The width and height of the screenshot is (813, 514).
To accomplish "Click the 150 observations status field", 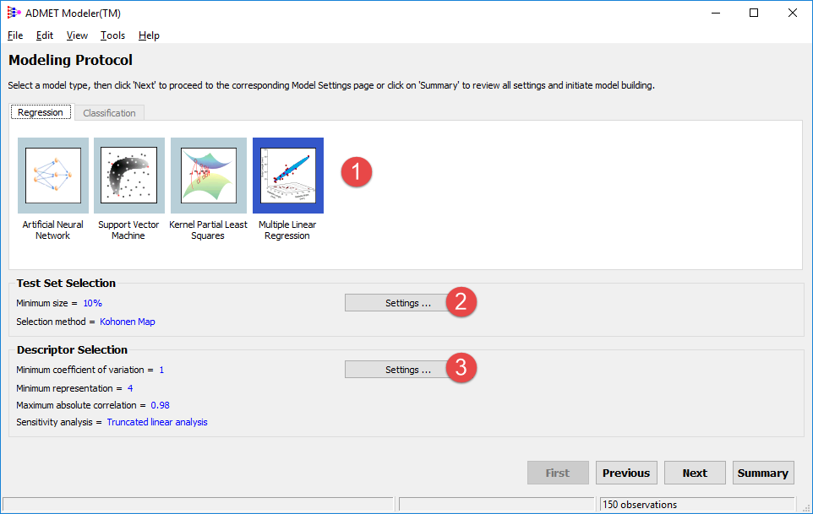I will 697,504.
